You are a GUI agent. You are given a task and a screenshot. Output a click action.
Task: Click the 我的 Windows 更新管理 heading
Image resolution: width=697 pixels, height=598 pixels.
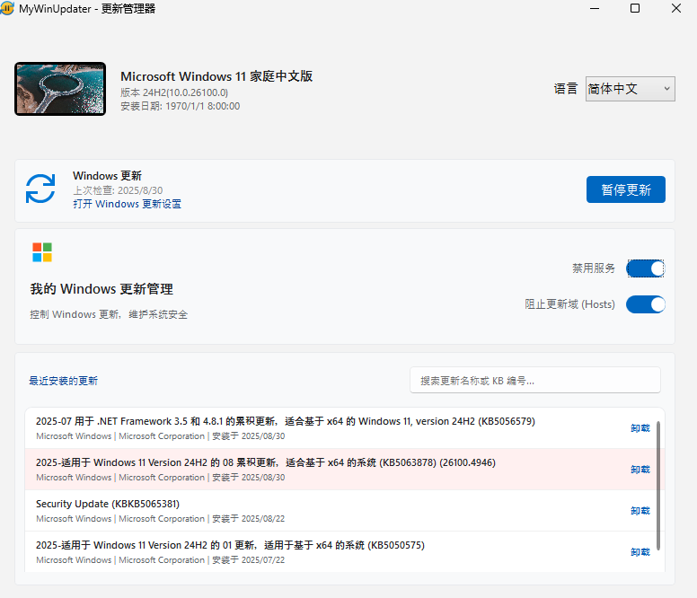coord(101,289)
